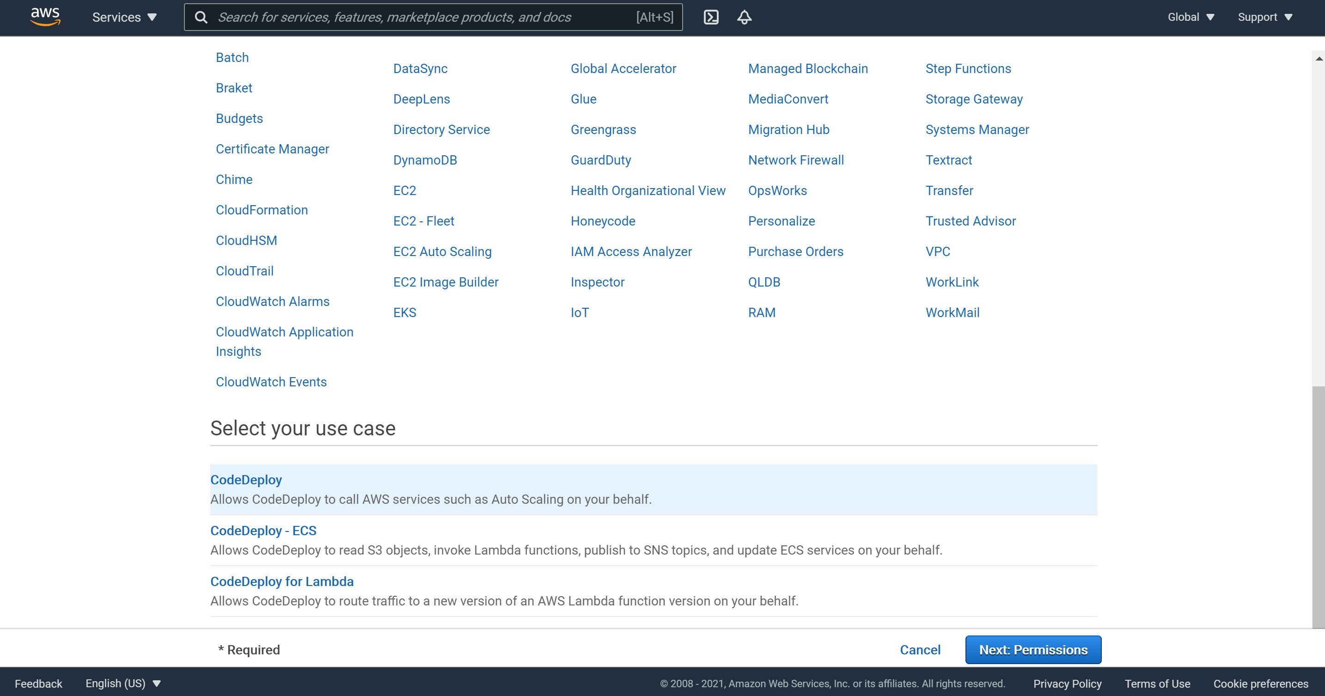
Task: Click the page scrollbar thumb
Action: 1319,507
